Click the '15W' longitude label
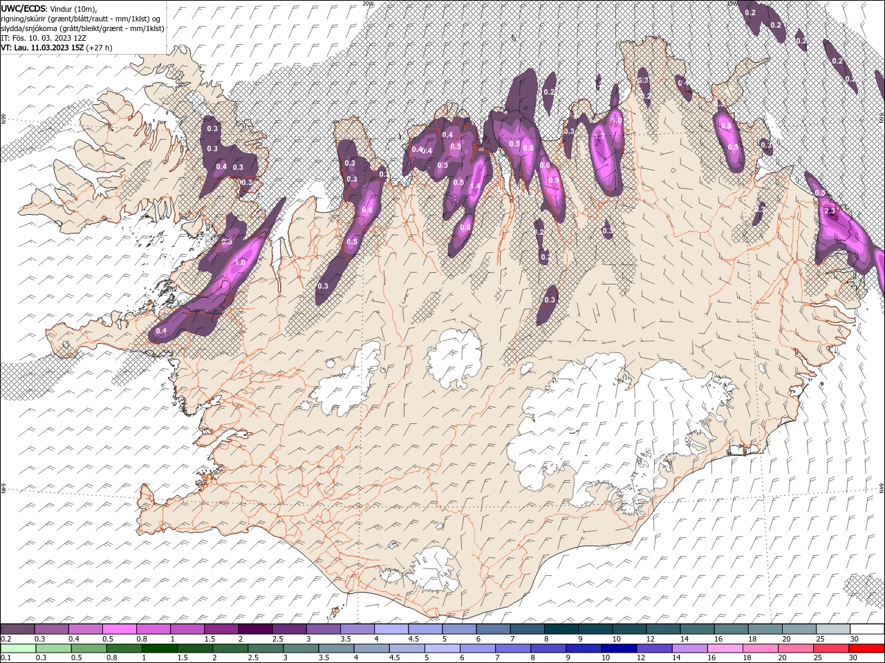 [x=733, y=3]
